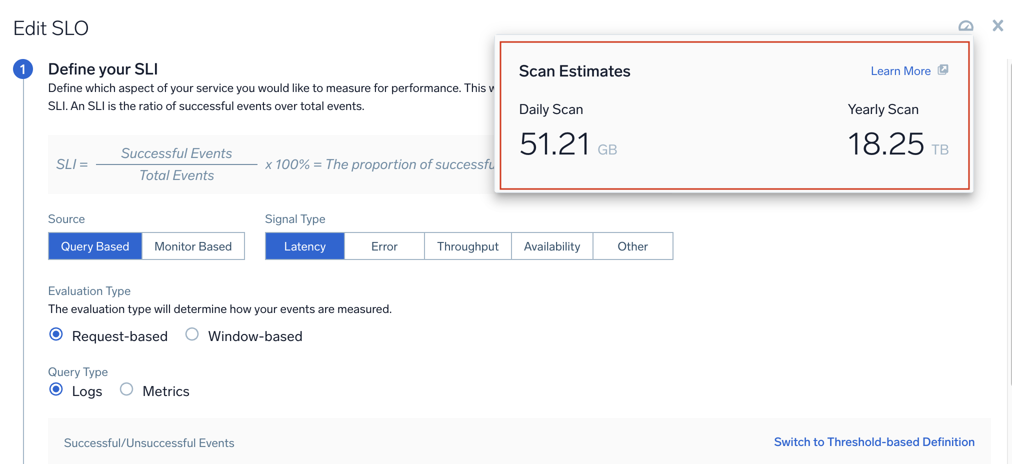Select the Other signal type
This screenshot has width=1012, height=464.
click(632, 246)
